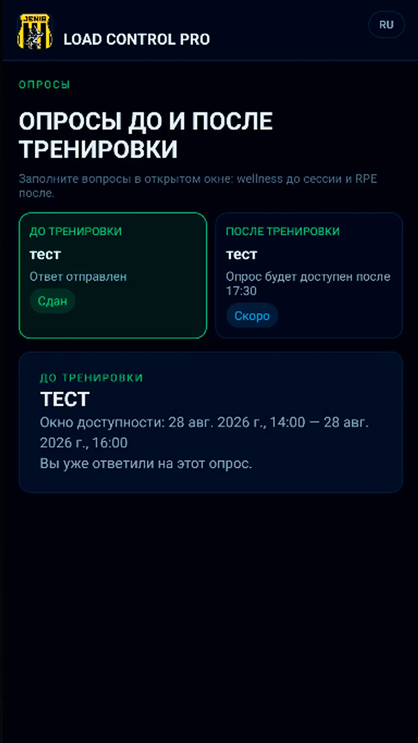Click the Окно доступности date range text
Image resolution: width=418 pixels, height=743 pixels.
[x=204, y=432]
